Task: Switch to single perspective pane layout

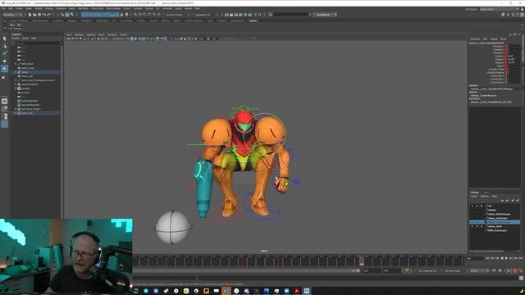Action: [x=4, y=101]
